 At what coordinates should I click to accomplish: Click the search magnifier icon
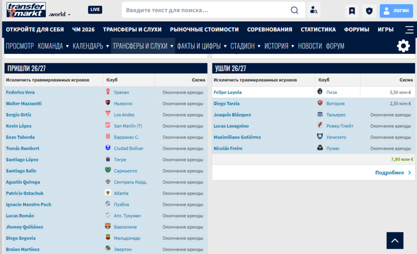(x=294, y=10)
